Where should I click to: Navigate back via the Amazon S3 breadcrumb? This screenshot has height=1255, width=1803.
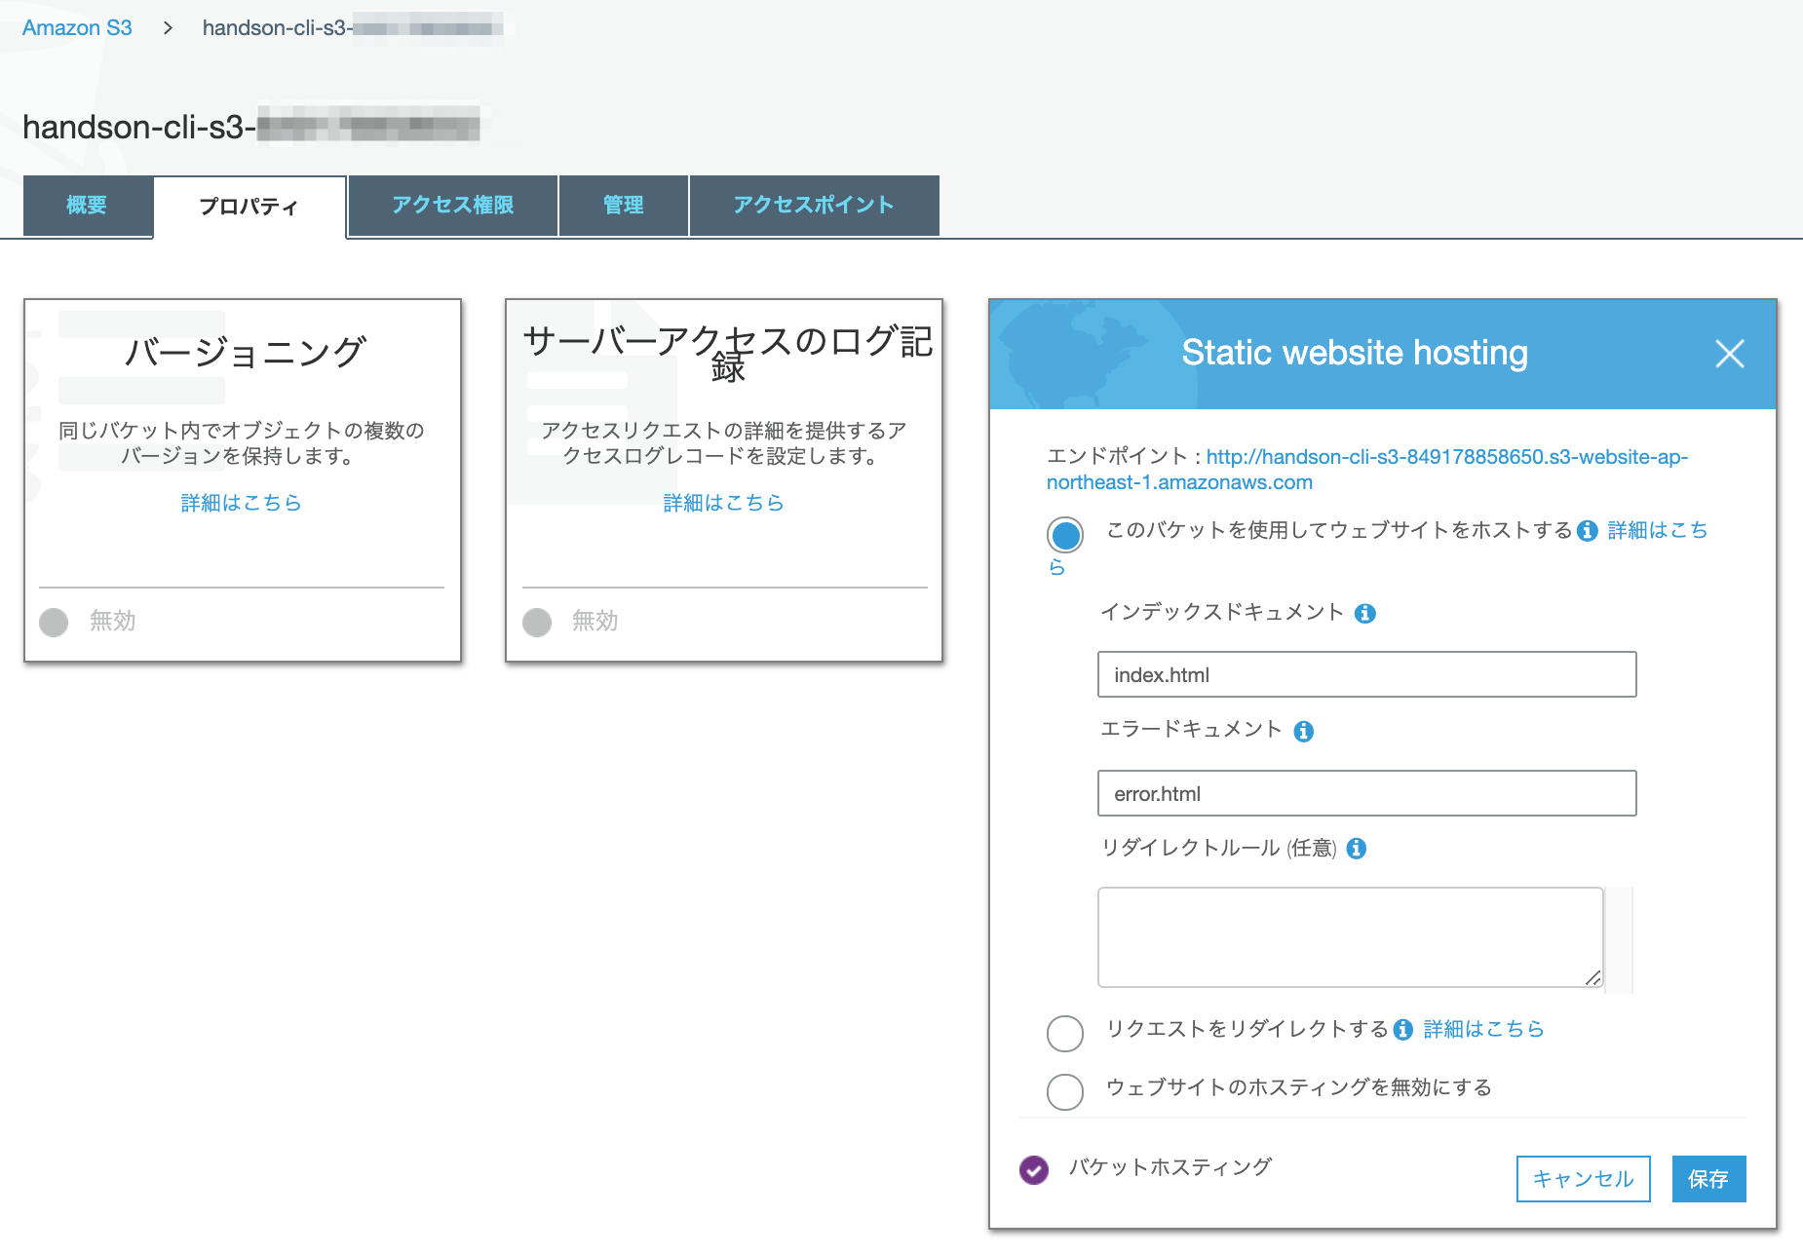click(x=77, y=26)
